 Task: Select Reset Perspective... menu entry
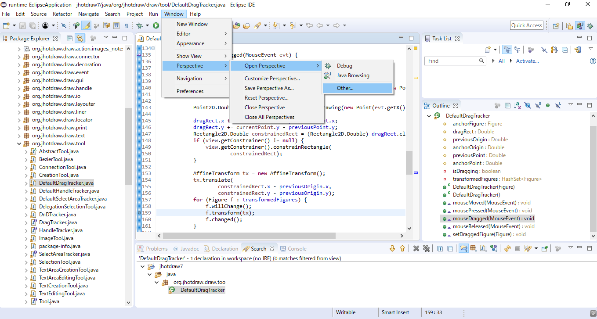[x=277, y=98]
